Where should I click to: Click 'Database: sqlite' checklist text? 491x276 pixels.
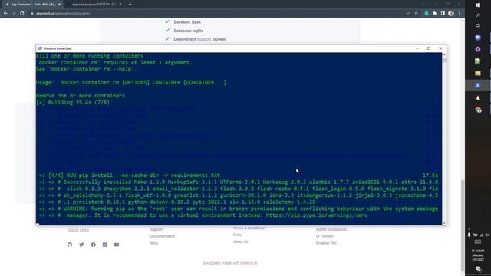pos(189,31)
